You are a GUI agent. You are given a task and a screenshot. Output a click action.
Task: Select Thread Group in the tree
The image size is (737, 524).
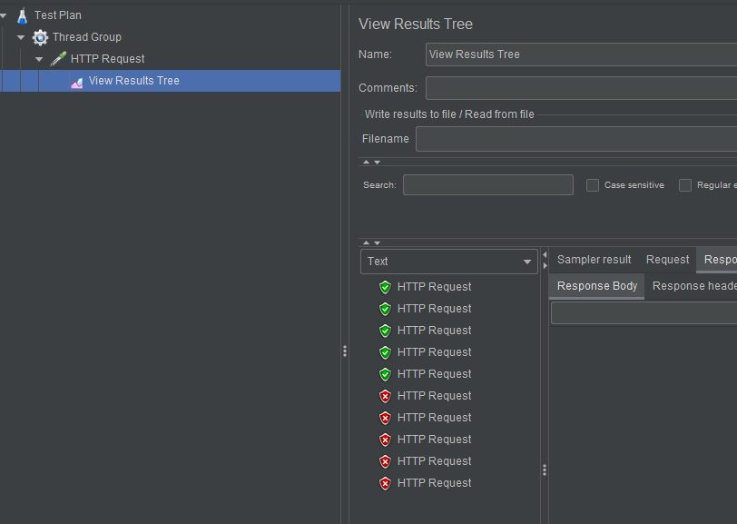[87, 37]
